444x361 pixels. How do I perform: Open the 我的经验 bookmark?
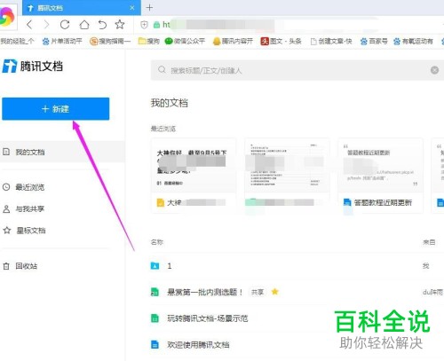click(17, 41)
